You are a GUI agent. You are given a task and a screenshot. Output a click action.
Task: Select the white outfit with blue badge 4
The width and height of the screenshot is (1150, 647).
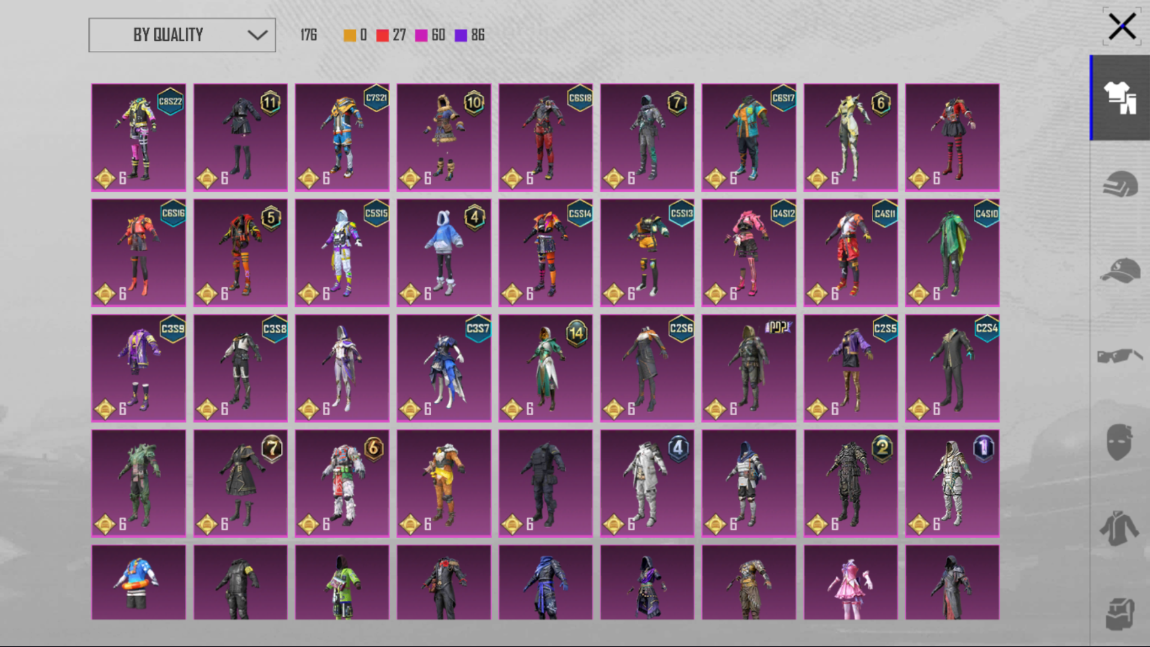[x=647, y=483]
